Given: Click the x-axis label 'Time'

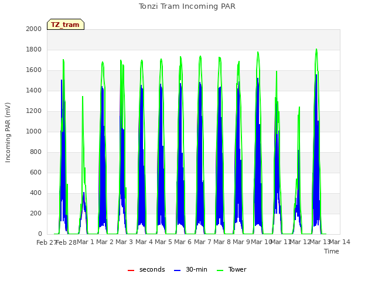Looking at the screenshot, I should click(x=332, y=251).
